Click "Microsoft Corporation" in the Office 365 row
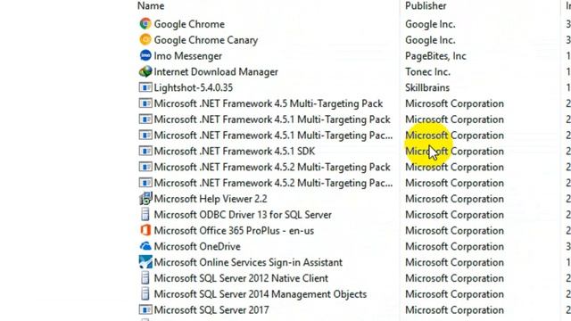Viewport: 571px width, 321px height. [454, 231]
